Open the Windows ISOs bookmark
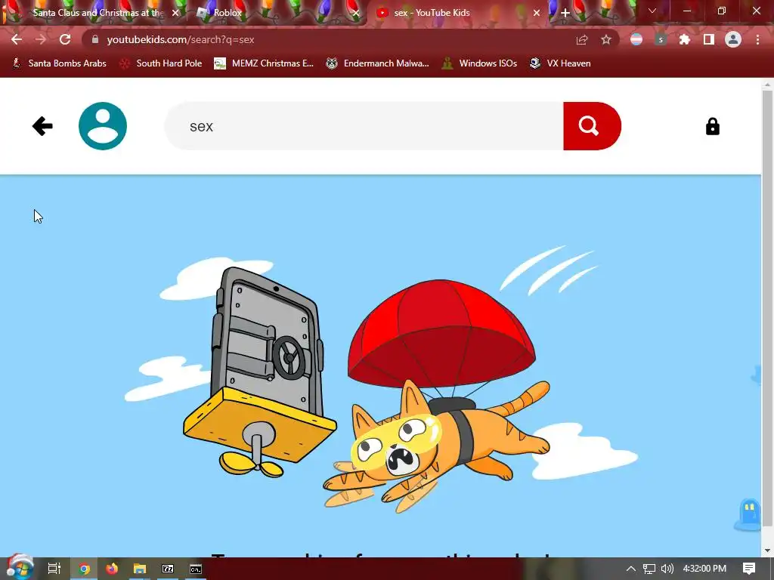Viewport: 774px width, 580px height. pos(479,63)
